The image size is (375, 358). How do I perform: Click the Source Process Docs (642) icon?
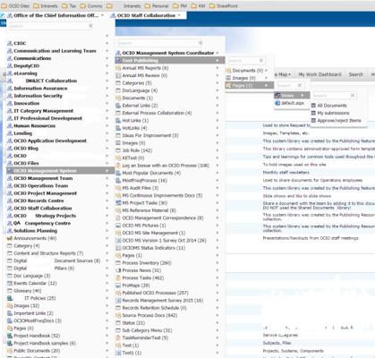coord(118,315)
